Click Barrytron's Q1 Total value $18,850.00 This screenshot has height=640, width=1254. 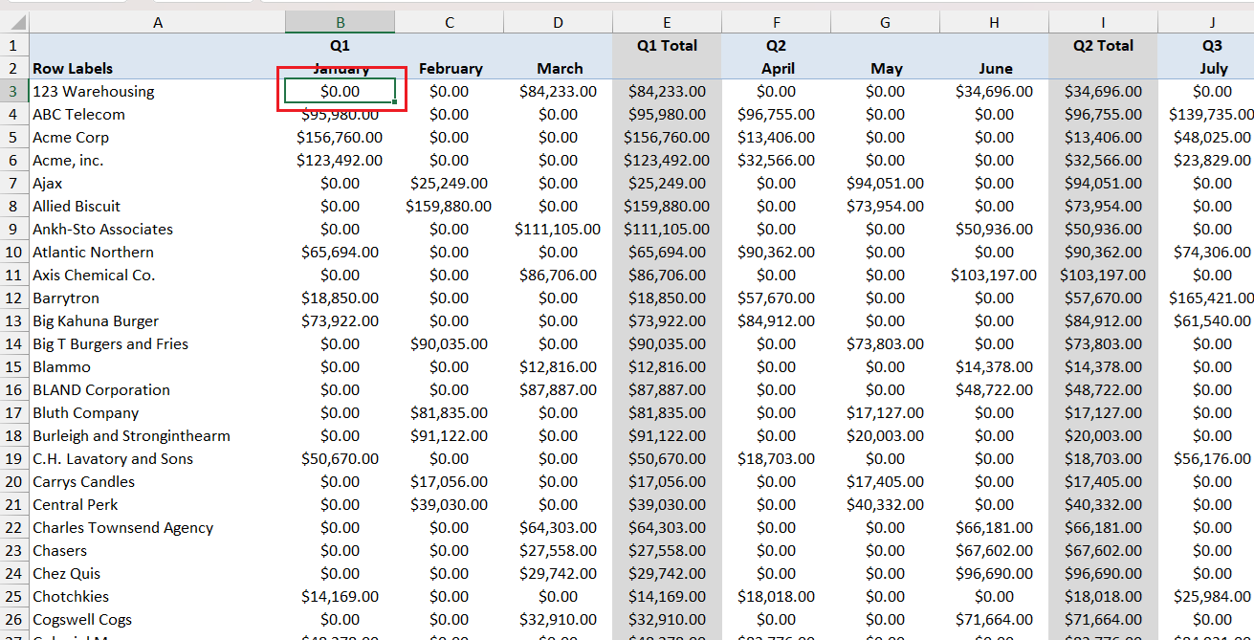point(667,298)
